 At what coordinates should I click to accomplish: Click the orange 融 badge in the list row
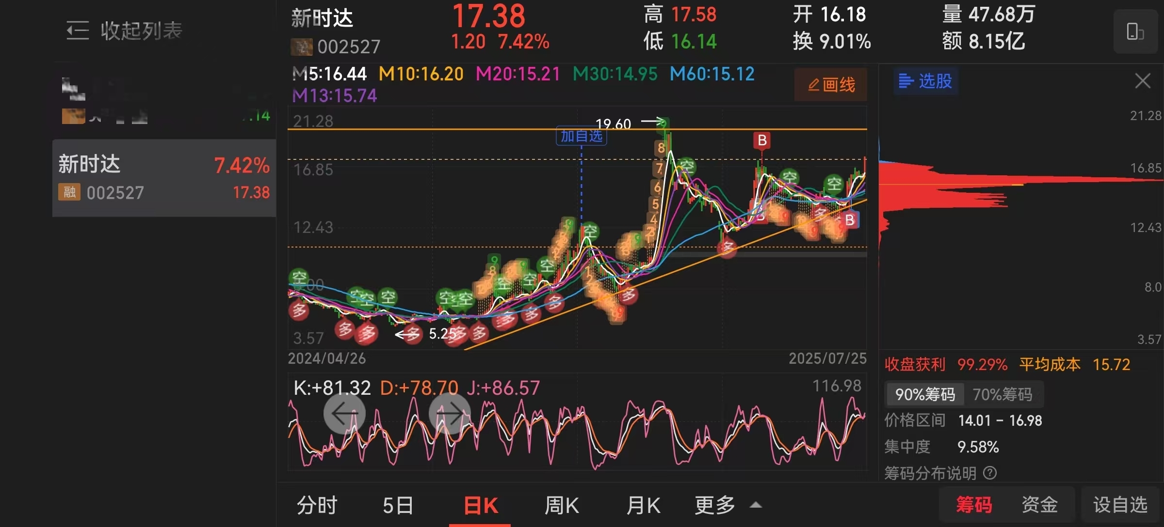(69, 192)
